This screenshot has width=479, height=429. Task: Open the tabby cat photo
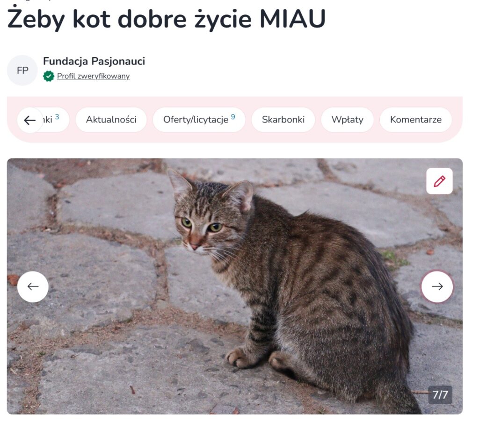pos(235,286)
